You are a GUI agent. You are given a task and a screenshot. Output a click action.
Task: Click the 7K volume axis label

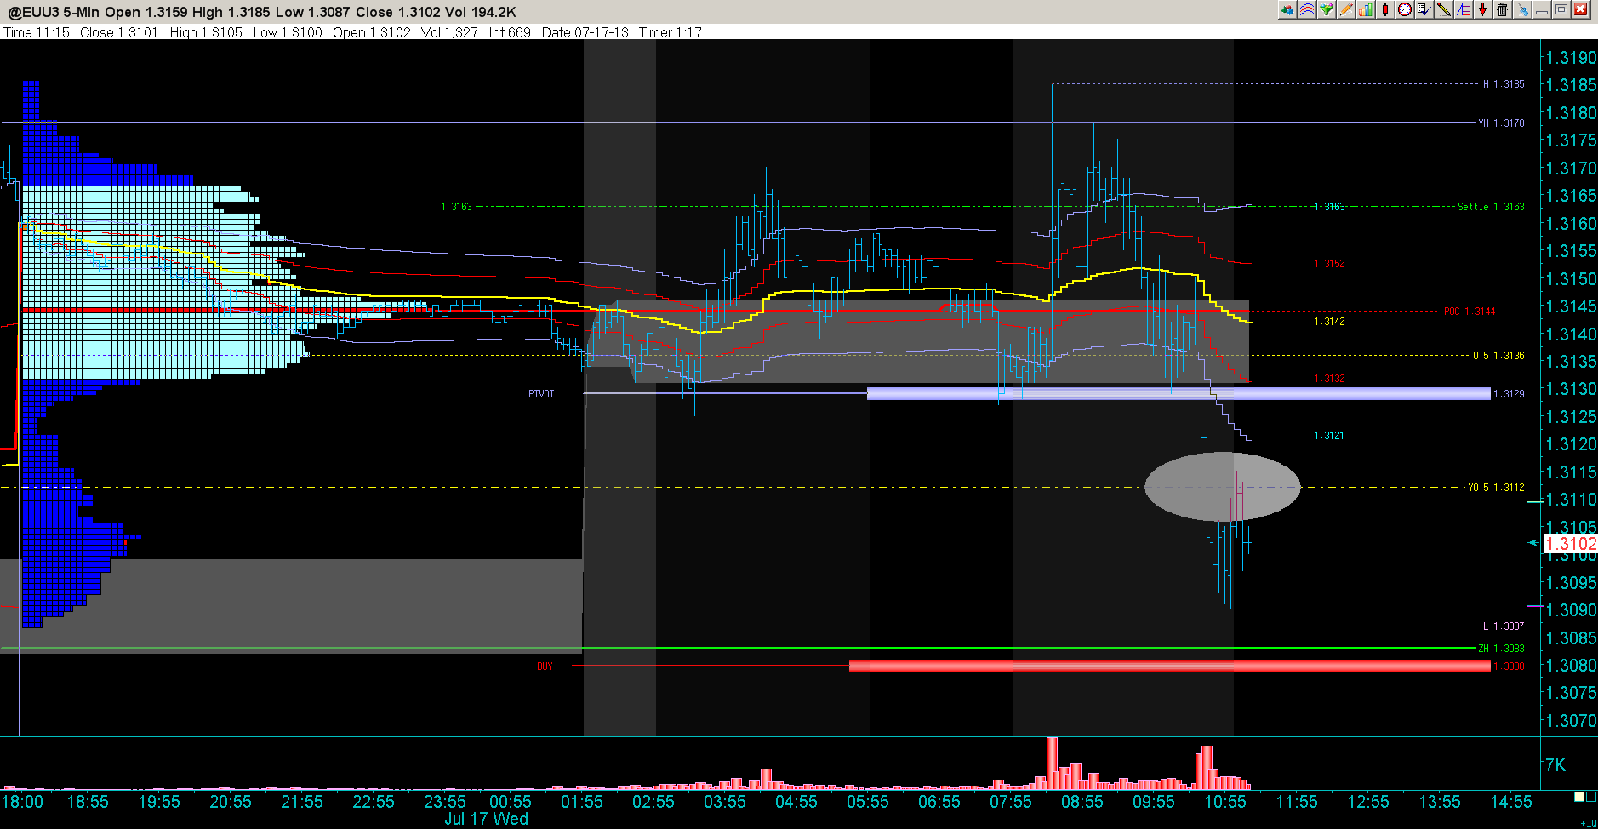[1555, 765]
